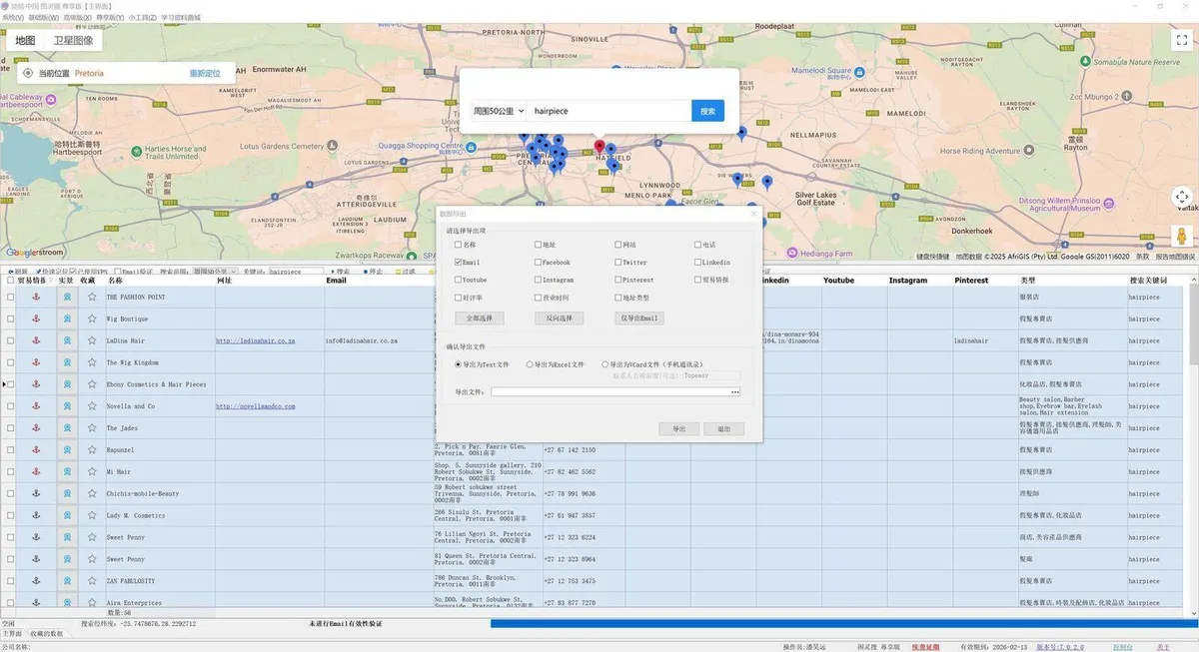Click the red map pin marker
1199x652 pixels.
[x=599, y=148]
